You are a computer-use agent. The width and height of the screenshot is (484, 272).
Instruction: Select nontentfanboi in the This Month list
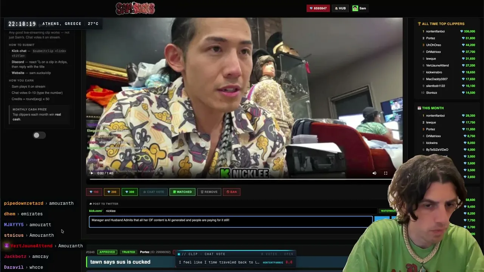click(435, 116)
